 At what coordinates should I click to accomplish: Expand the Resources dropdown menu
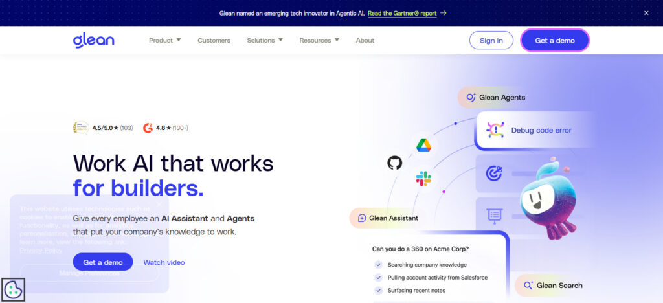(319, 41)
